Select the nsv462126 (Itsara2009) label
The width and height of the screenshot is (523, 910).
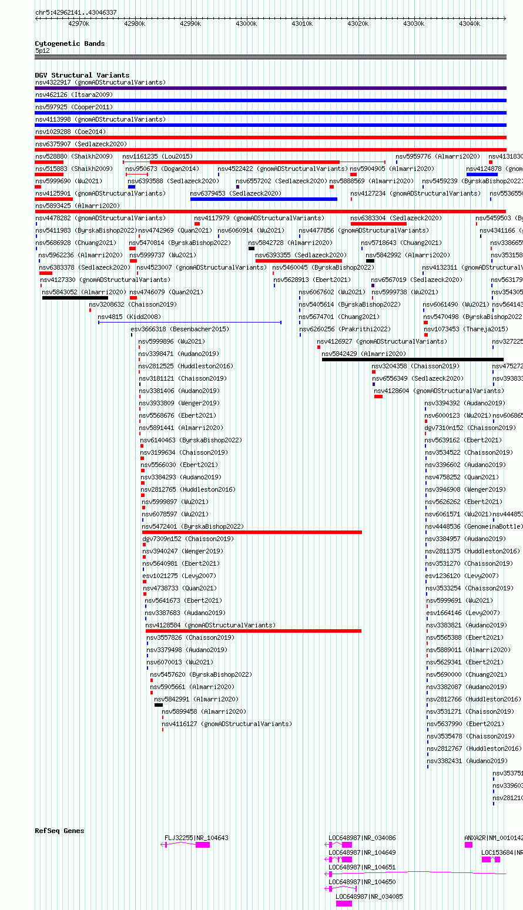point(74,95)
